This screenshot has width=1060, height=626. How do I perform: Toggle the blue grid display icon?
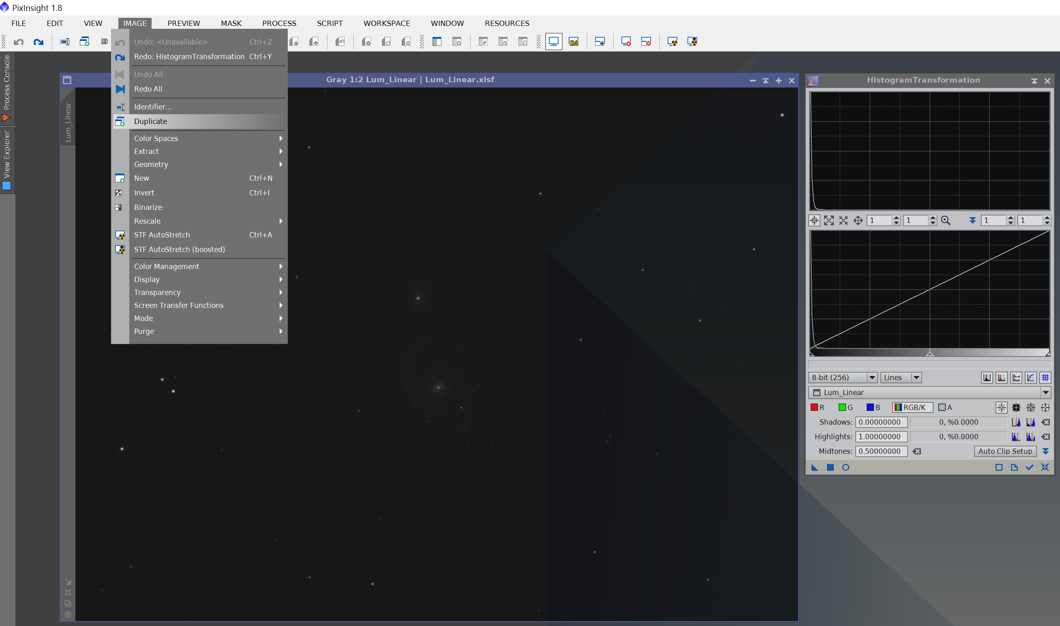click(x=1045, y=378)
